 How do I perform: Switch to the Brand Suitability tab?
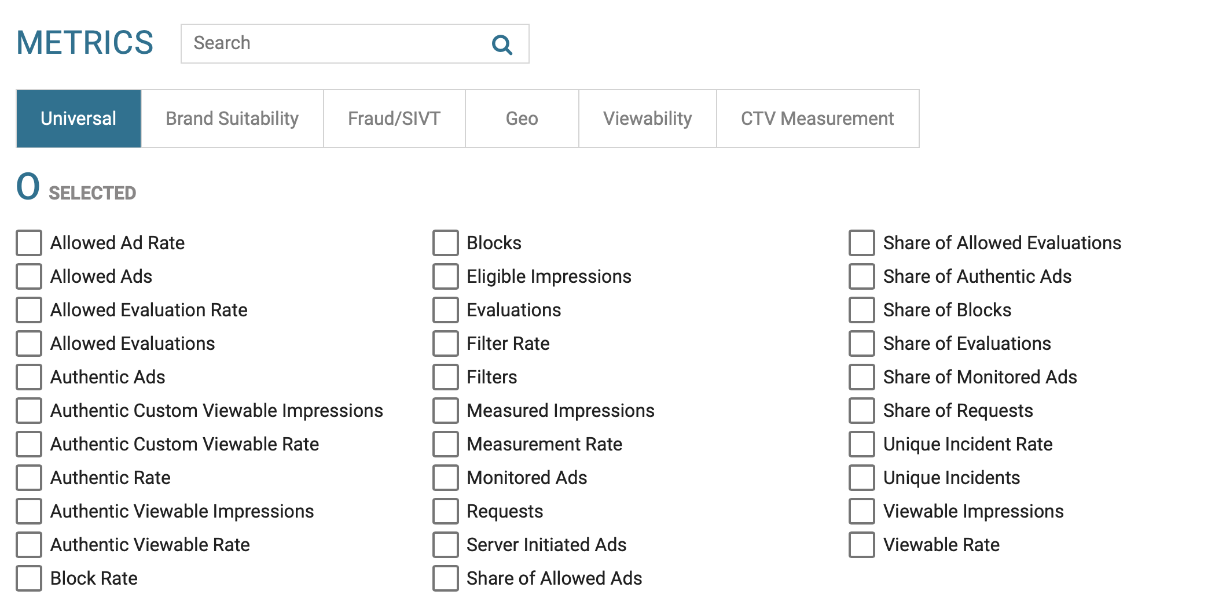tap(232, 119)
